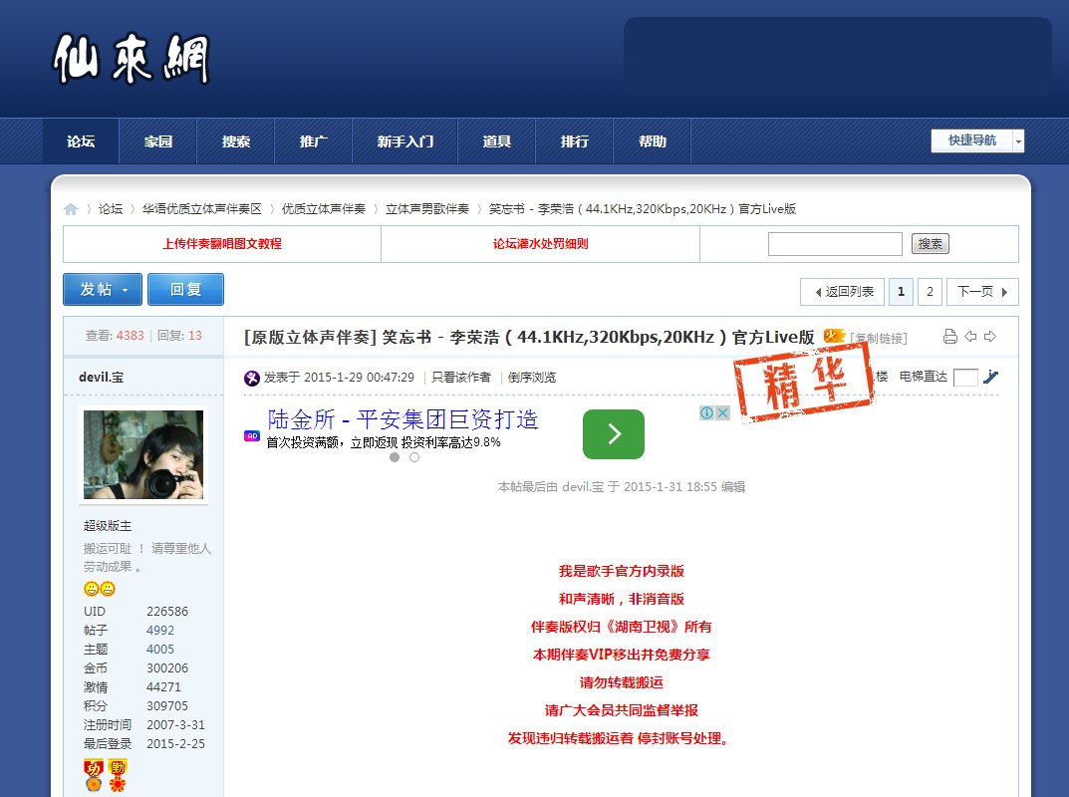The image size is (1069, 797).
Task: Click the devil.宝 avatar thumbnail
Action: [x=143, y=454]
